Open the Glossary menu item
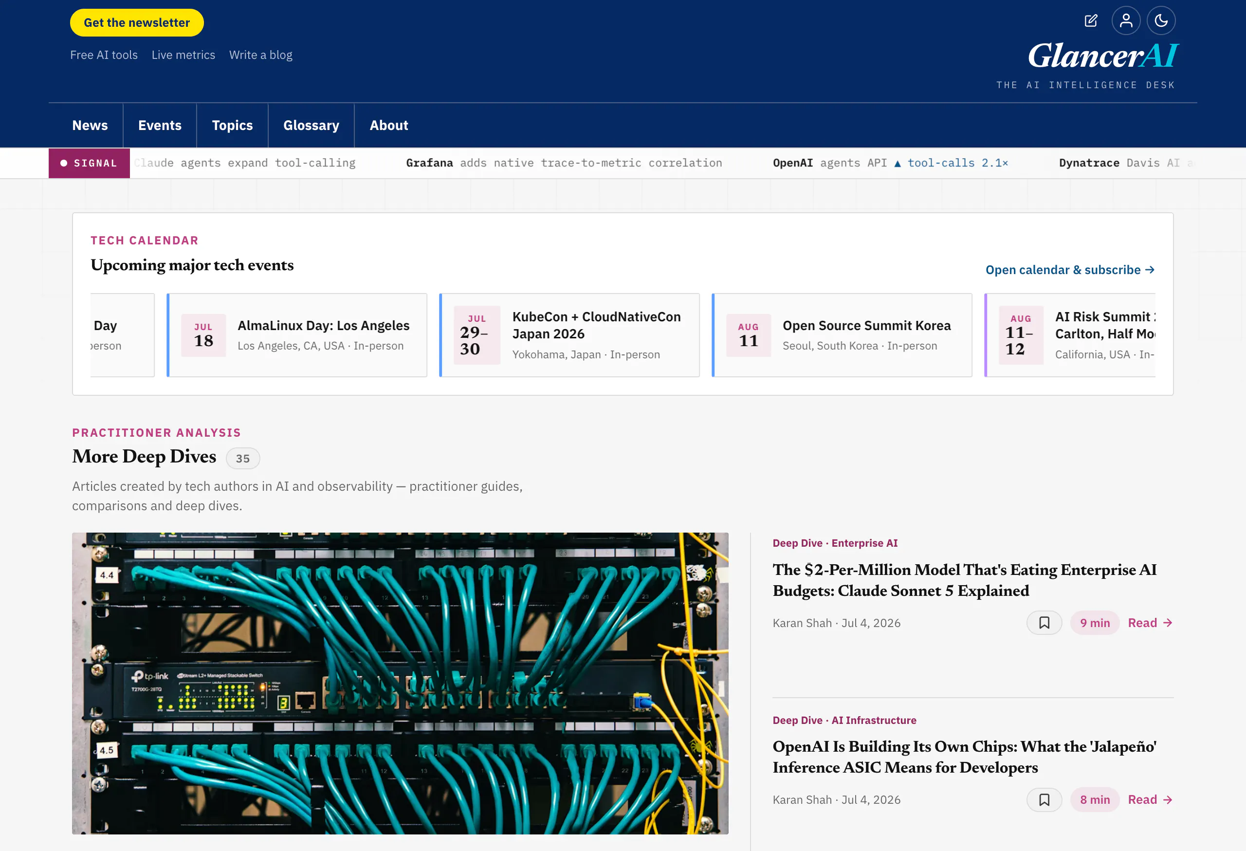 click(x=311, y=125)
